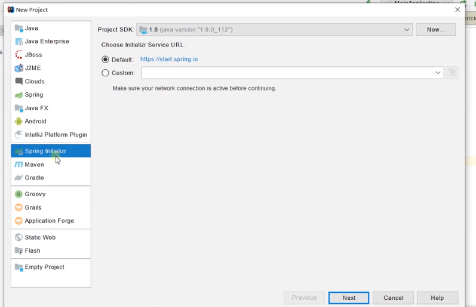Choose the Maven project type label
This screenshot has width=476, height=307.
[x=34, y=165]
